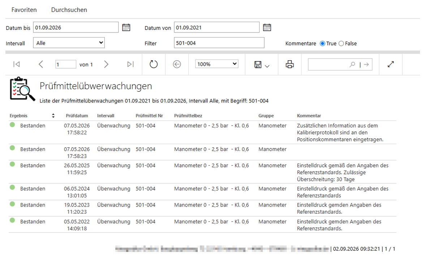Navigate back to parent report
The width and height of the screenshot is (428, 261).
coord(177,64)
